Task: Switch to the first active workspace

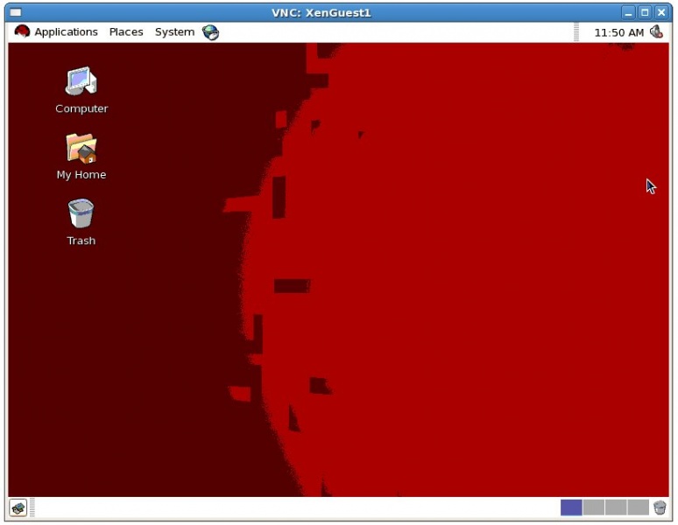Action: (x=571, y=507)
